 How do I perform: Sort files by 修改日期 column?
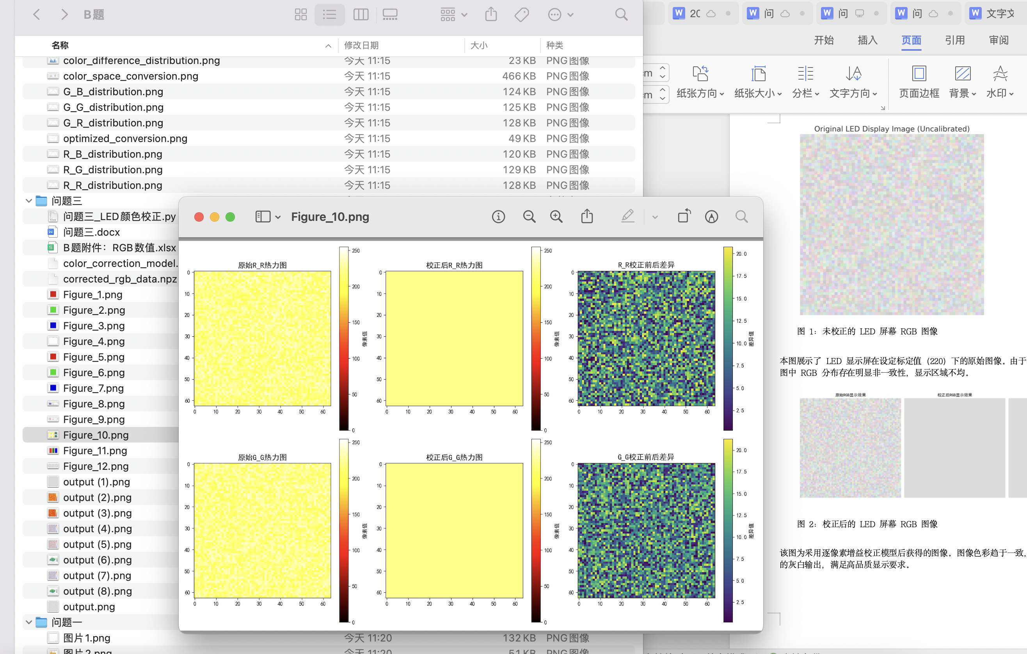tap(361, 45)
